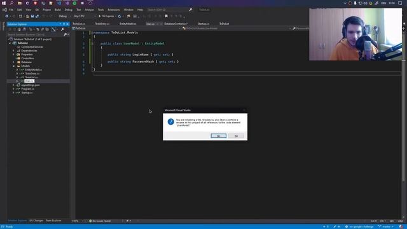
Task: Click Yes in the rename dialog
Action: (218, 135)
